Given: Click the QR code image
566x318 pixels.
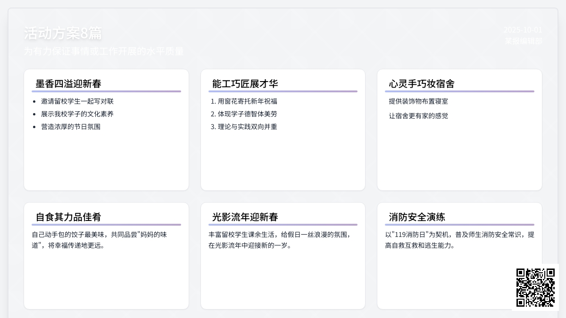Looking at the screenshot, I should [535, 287].
